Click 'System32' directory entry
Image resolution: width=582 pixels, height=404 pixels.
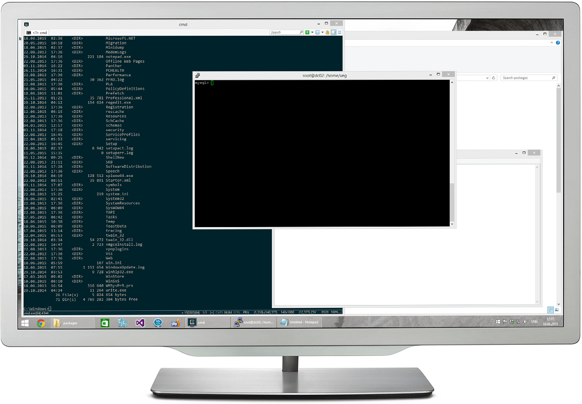click(115, 198)
